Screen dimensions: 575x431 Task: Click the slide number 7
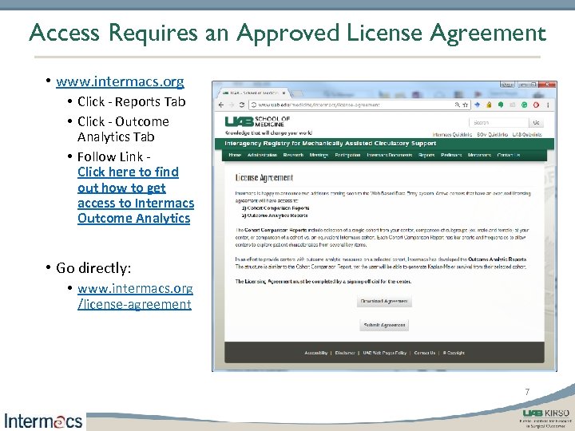click(527, 392)
